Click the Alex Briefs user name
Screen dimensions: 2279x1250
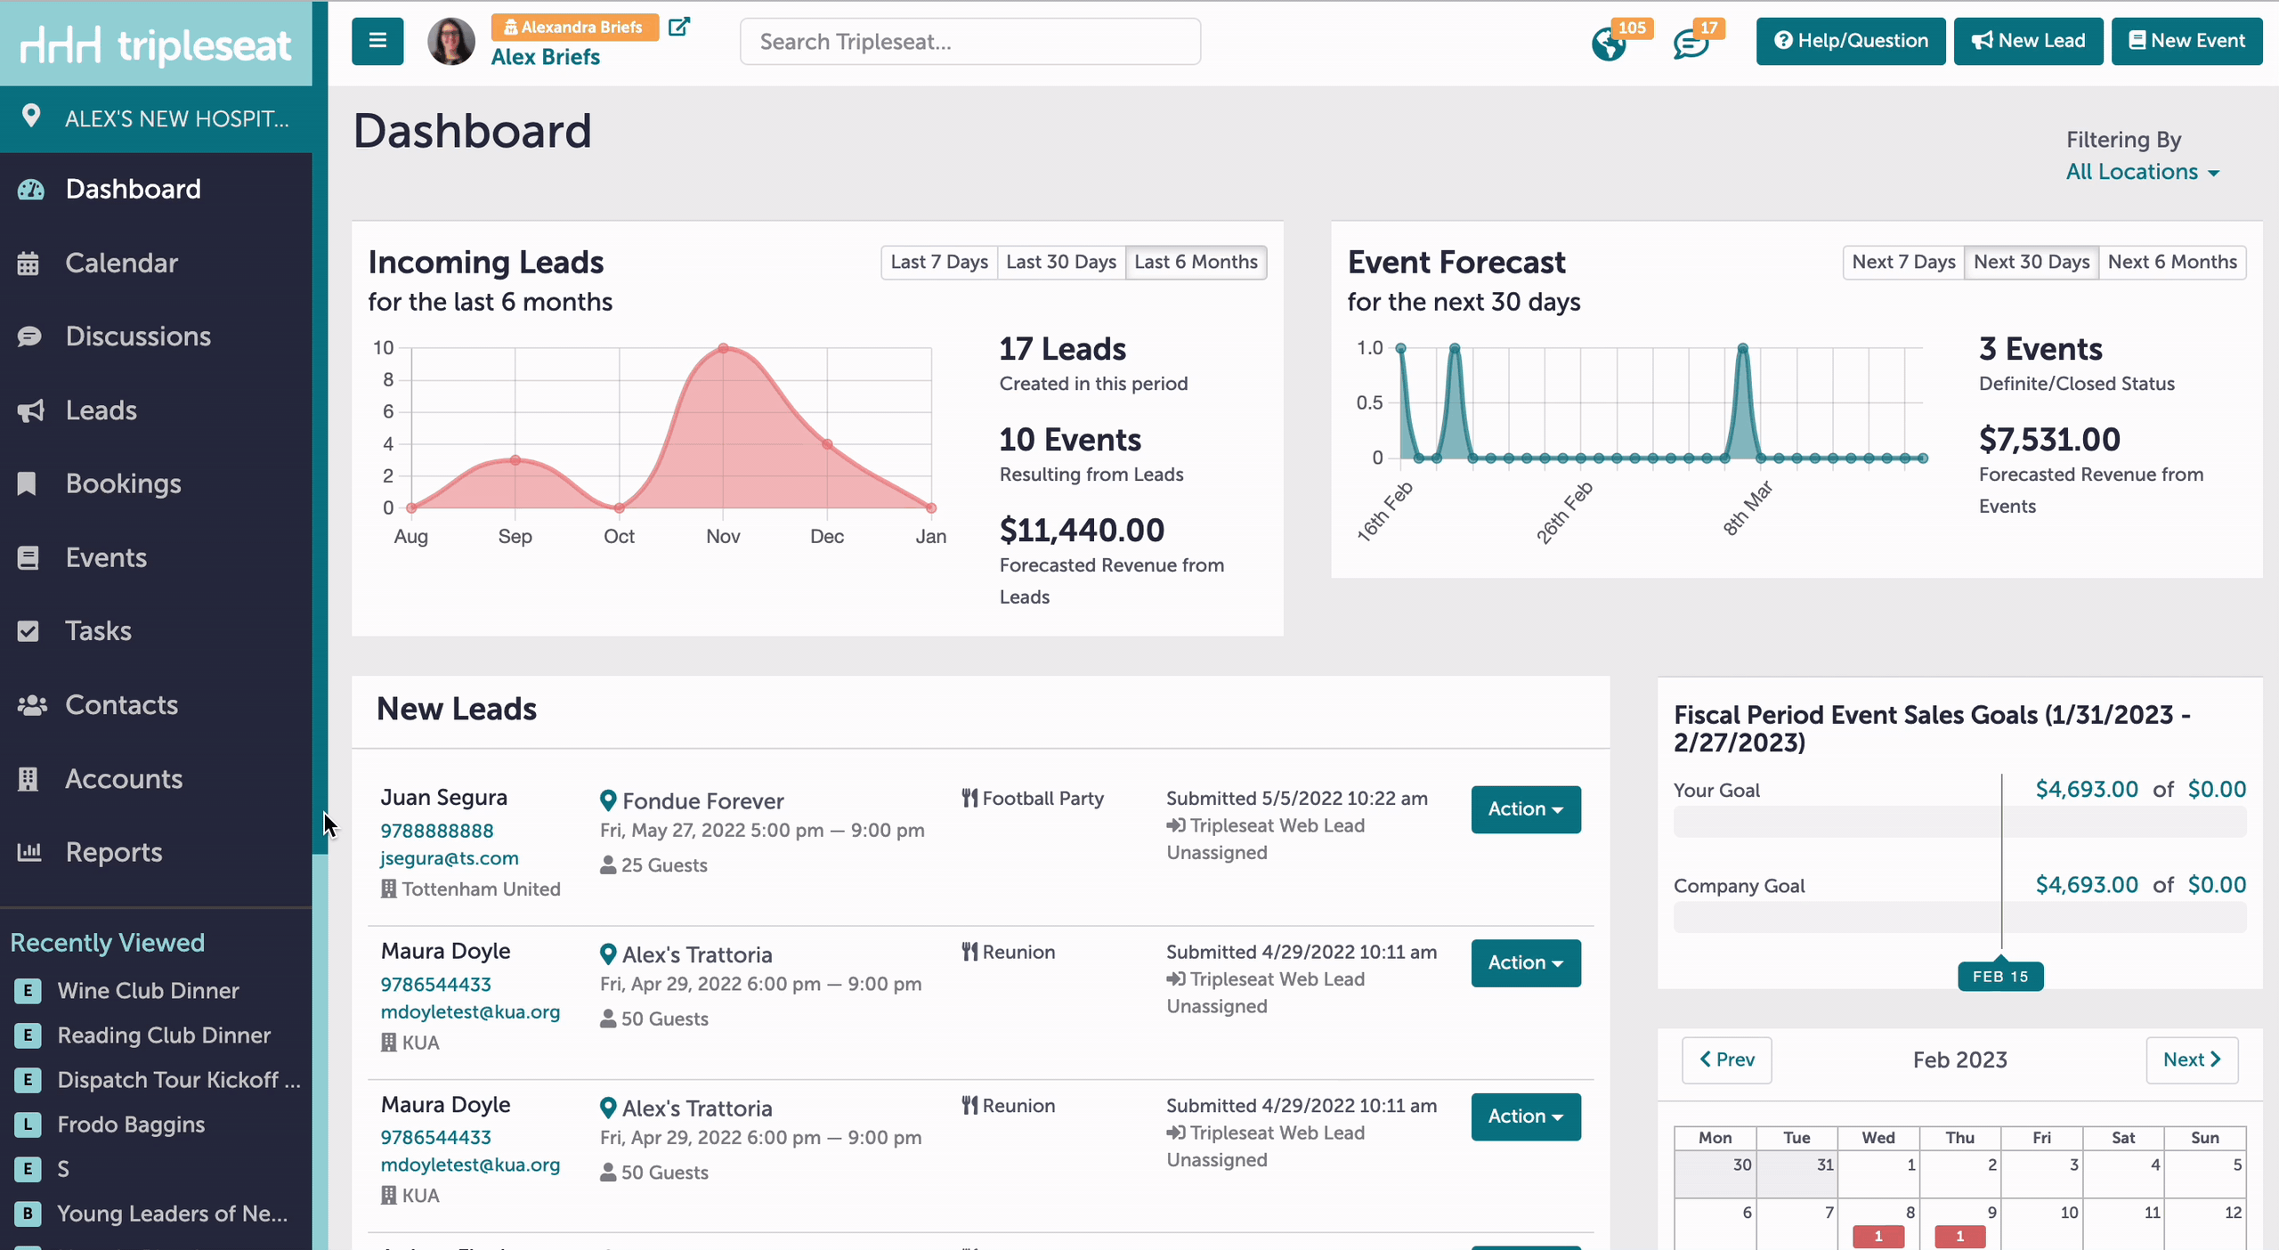click(x=546, y=57)
